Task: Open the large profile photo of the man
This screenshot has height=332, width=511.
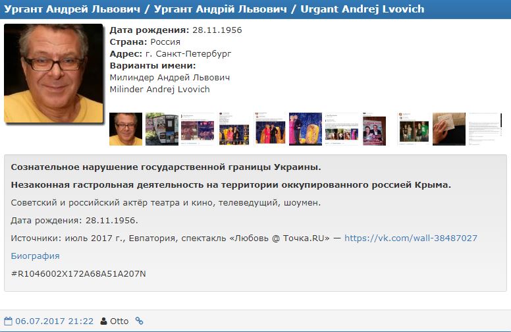Action: point(53,73)
